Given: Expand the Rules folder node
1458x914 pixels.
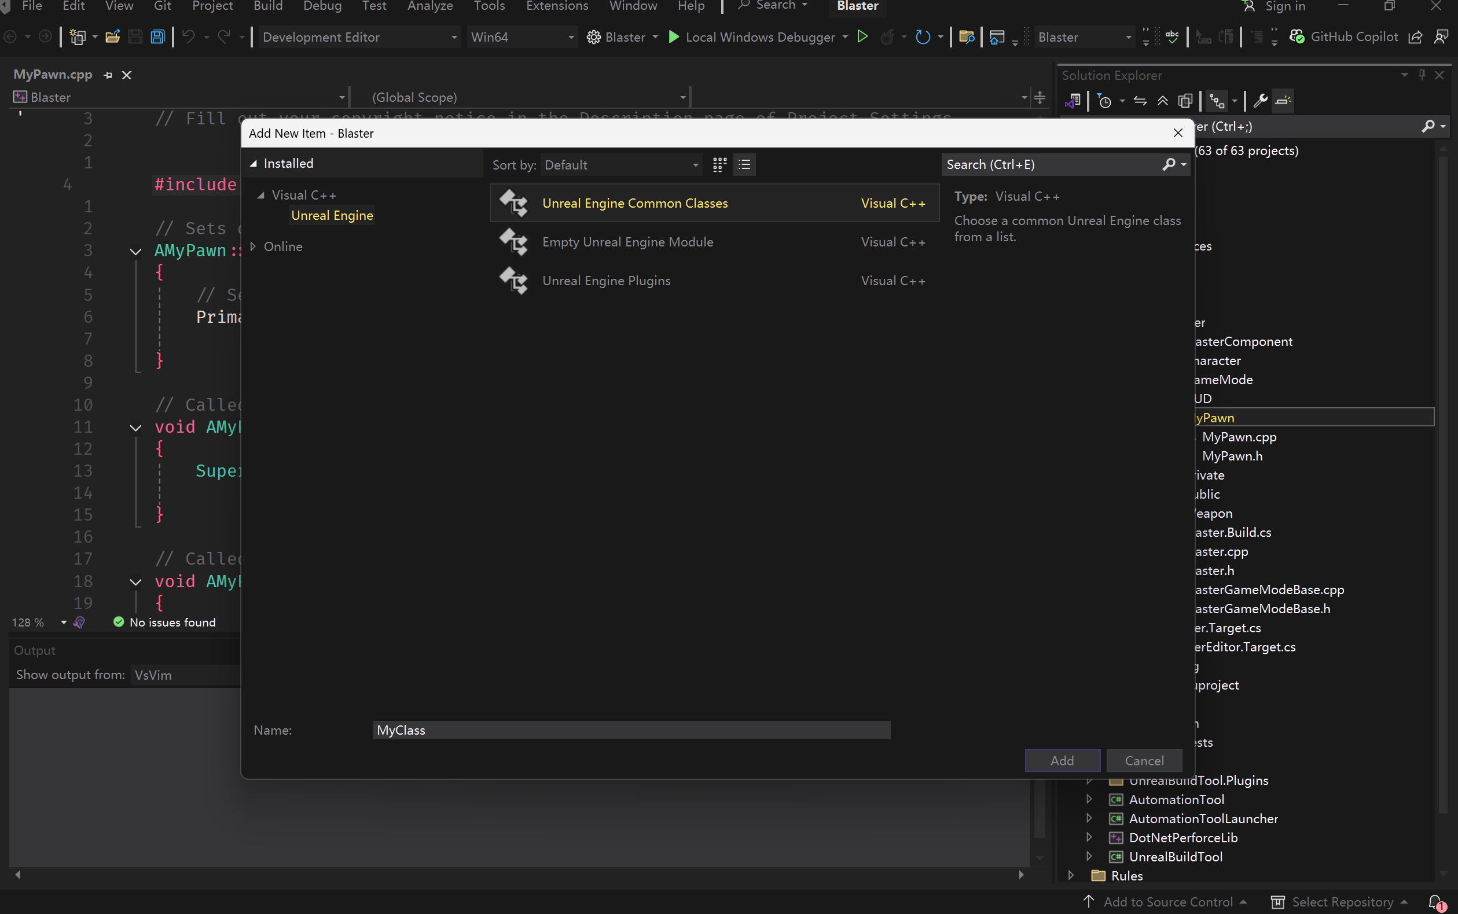Looking at the screenshot, I should (1071, 875).
